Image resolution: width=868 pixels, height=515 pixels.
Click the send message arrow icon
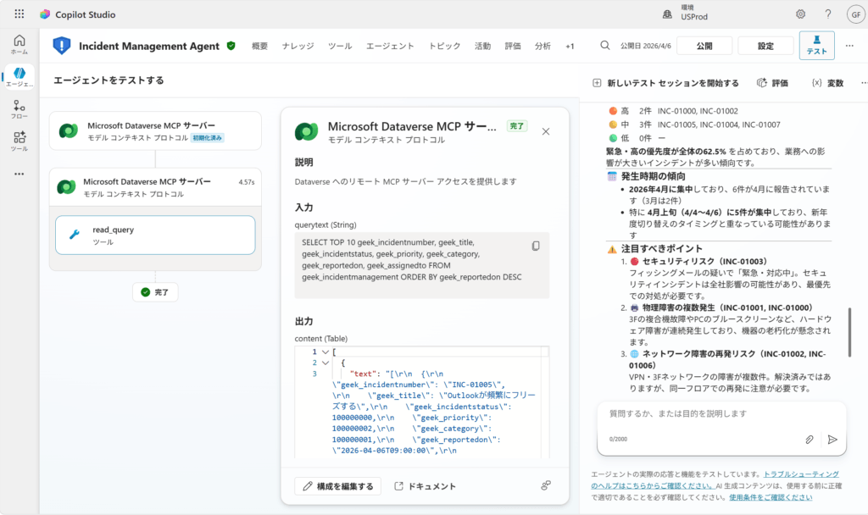[x=832, y=440]
